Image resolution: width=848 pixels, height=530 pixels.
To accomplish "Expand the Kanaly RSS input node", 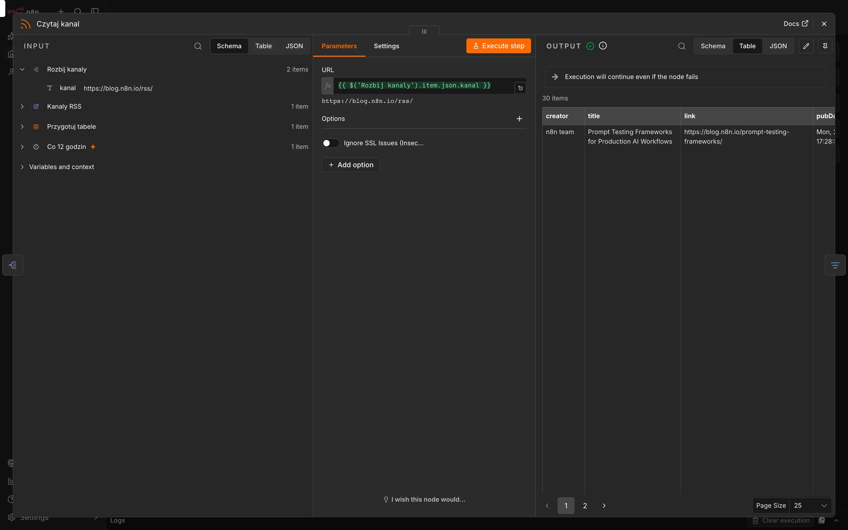I will (x=22, y=107).
